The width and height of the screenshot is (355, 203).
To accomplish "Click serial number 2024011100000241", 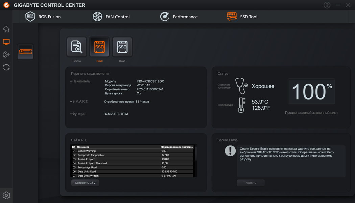I will pos(150,89).
